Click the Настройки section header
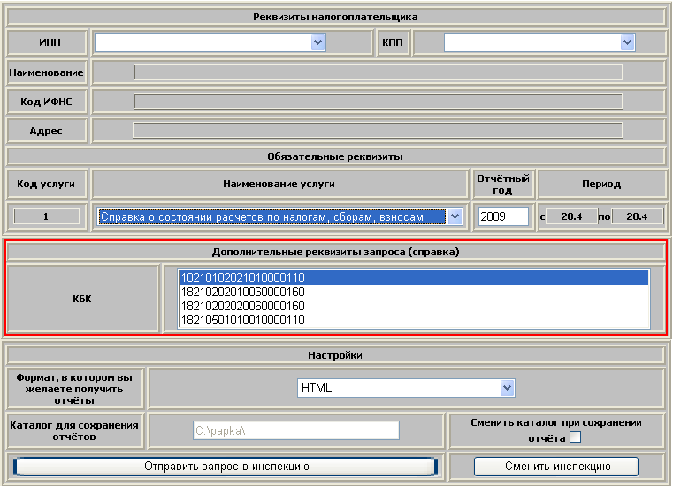This screenshot has height=486, width=673. [x=335, y=355]
